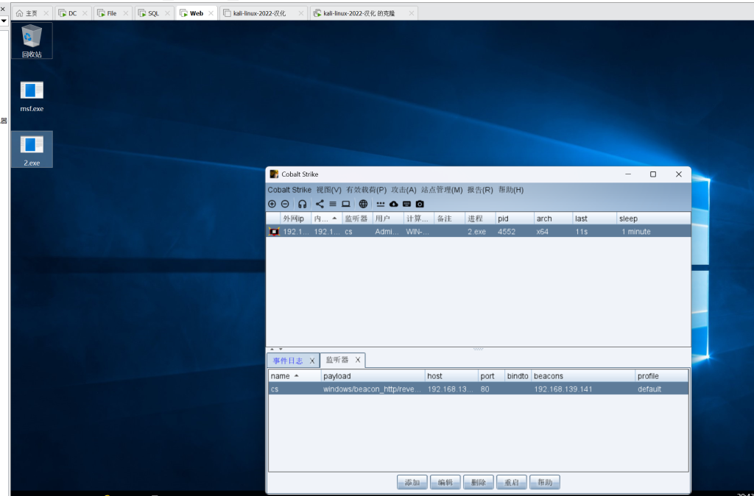Viewport: 754px width, 496px height.
Task: Click the credentials (three dots) toolbar icon
Action: tap(381, 204)
